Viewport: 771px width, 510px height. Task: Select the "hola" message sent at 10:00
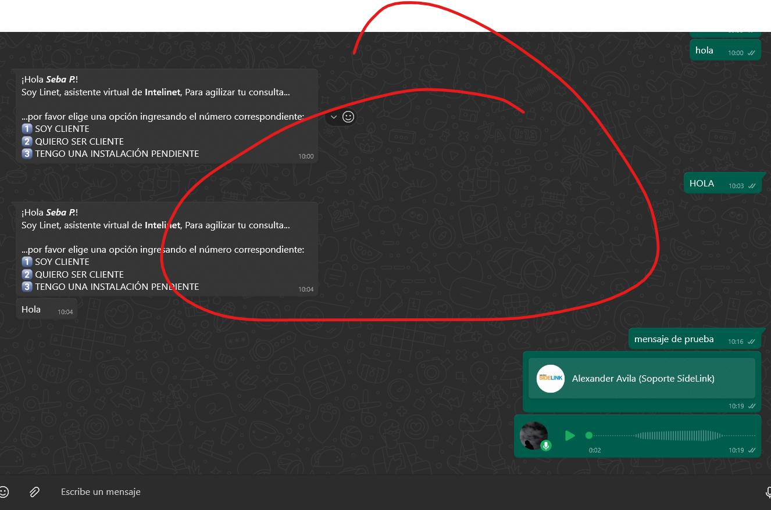tap(704, 51)
